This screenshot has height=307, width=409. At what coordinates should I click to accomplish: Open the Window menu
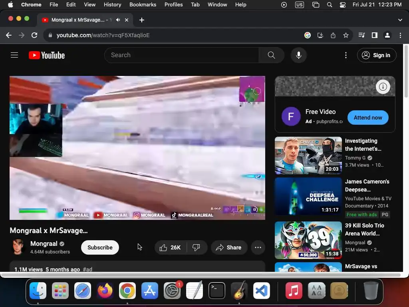[x=217, y=4]
